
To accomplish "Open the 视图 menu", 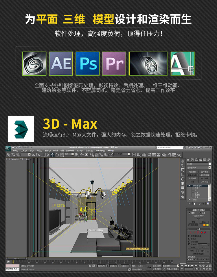I will [x=39, y=151].
